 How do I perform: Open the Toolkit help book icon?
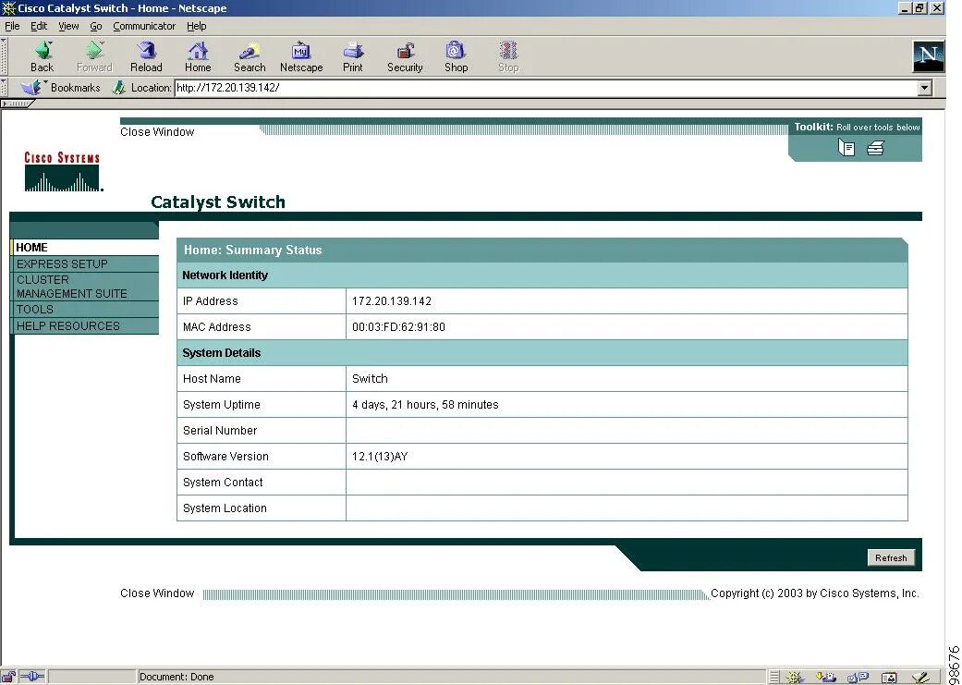[846, 147]
